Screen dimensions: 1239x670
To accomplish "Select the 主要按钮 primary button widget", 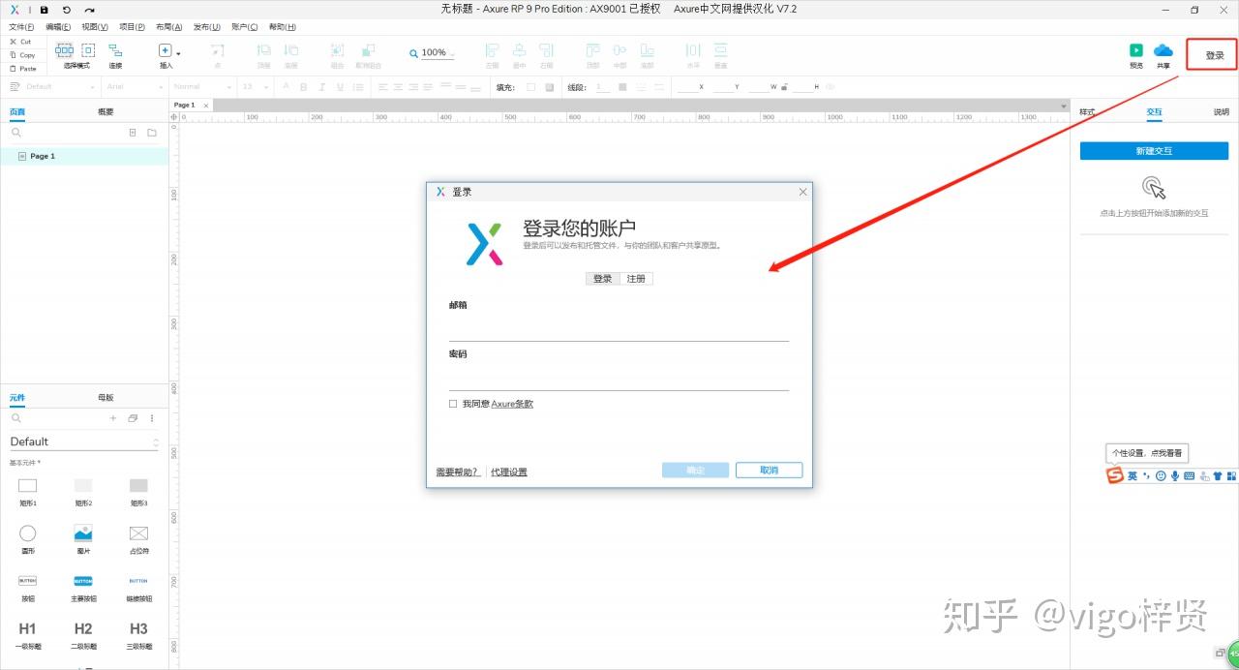I will coord(82,581).
